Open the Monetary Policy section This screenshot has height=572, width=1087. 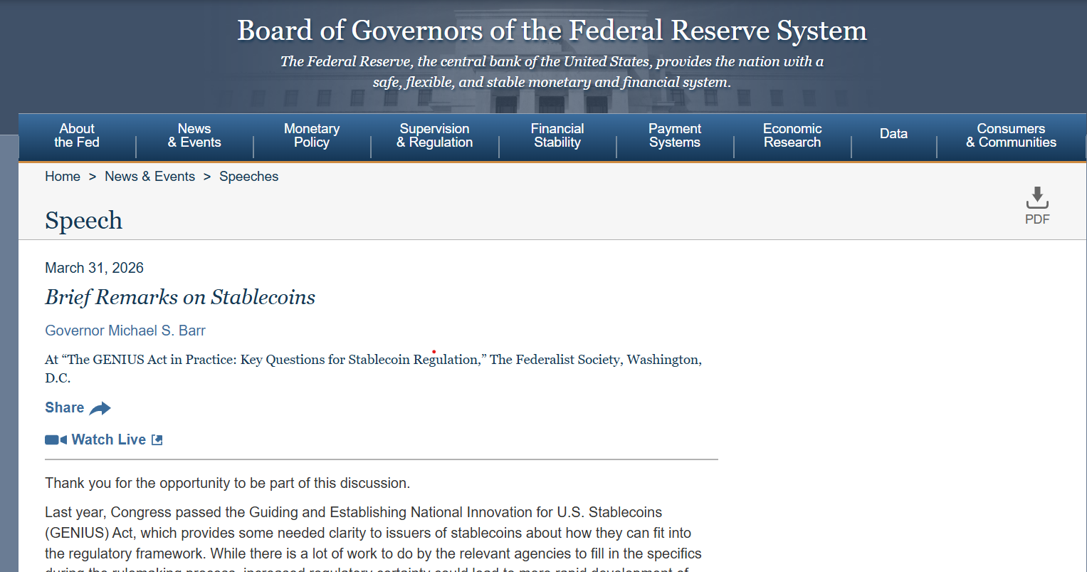coord(311,135)
